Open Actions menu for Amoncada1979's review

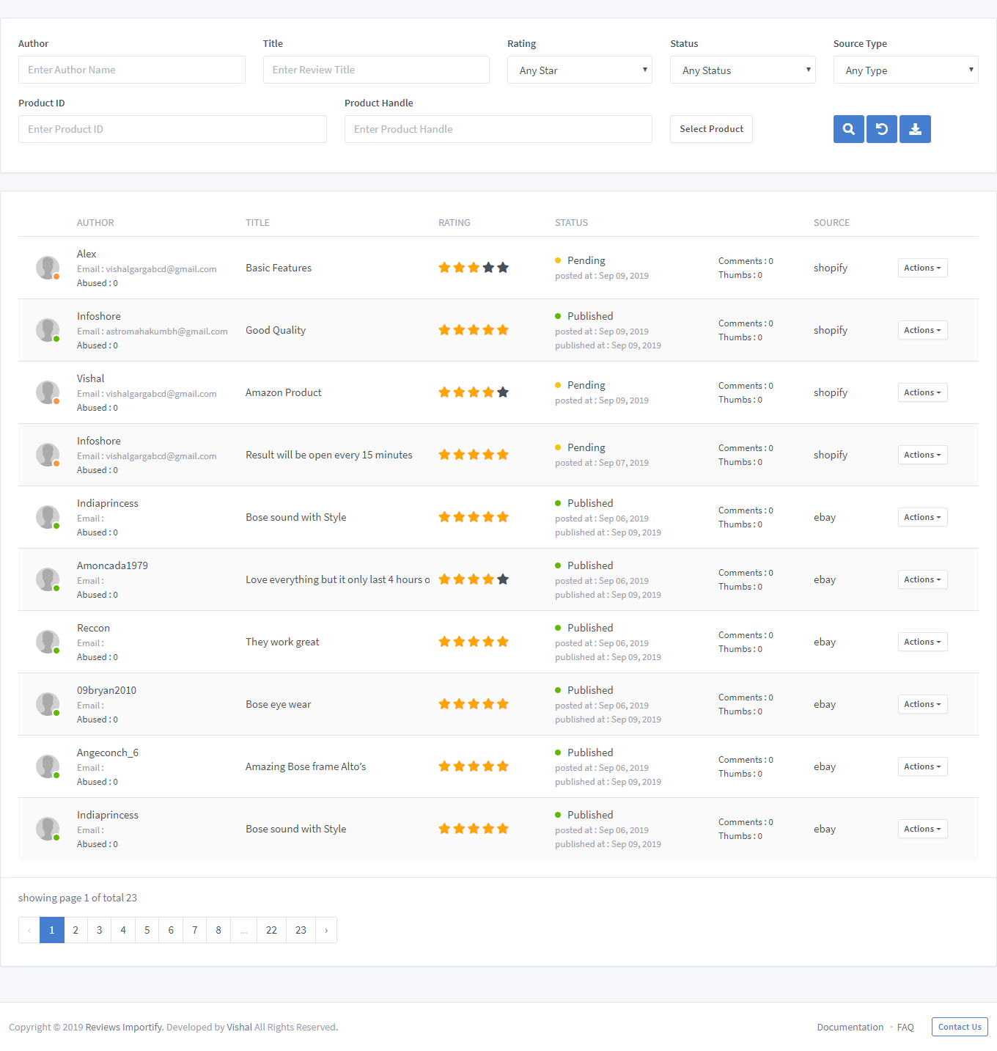tap(922, 579)
